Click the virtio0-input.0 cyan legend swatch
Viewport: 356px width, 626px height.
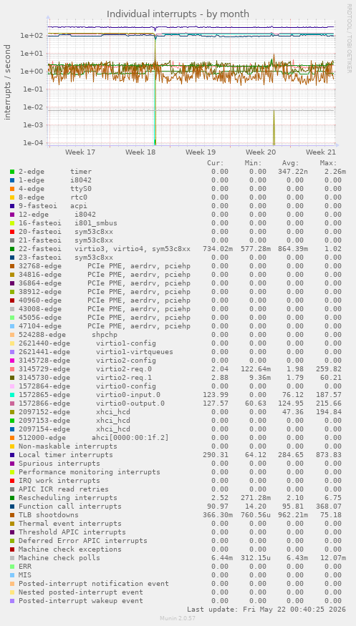pos(12,395)
